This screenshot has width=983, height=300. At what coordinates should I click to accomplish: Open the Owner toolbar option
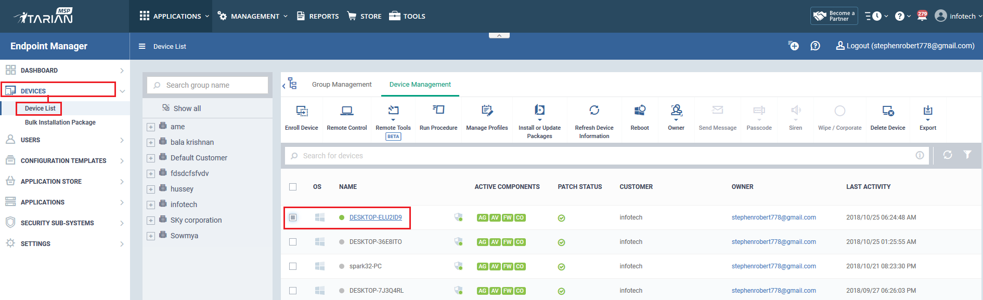tap(676, 118)
